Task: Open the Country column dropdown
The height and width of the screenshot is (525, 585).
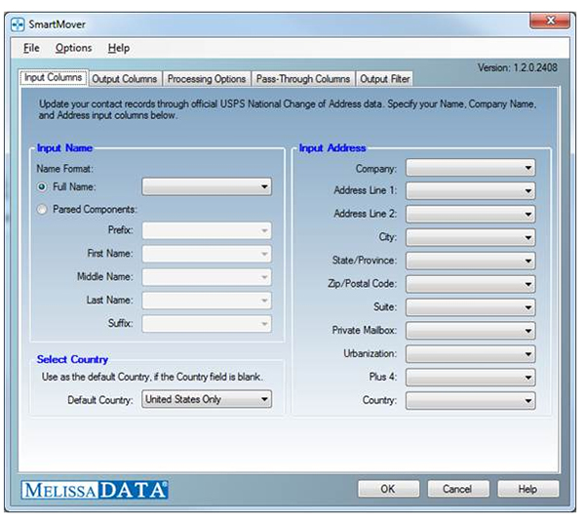Action: pos(471,400)
